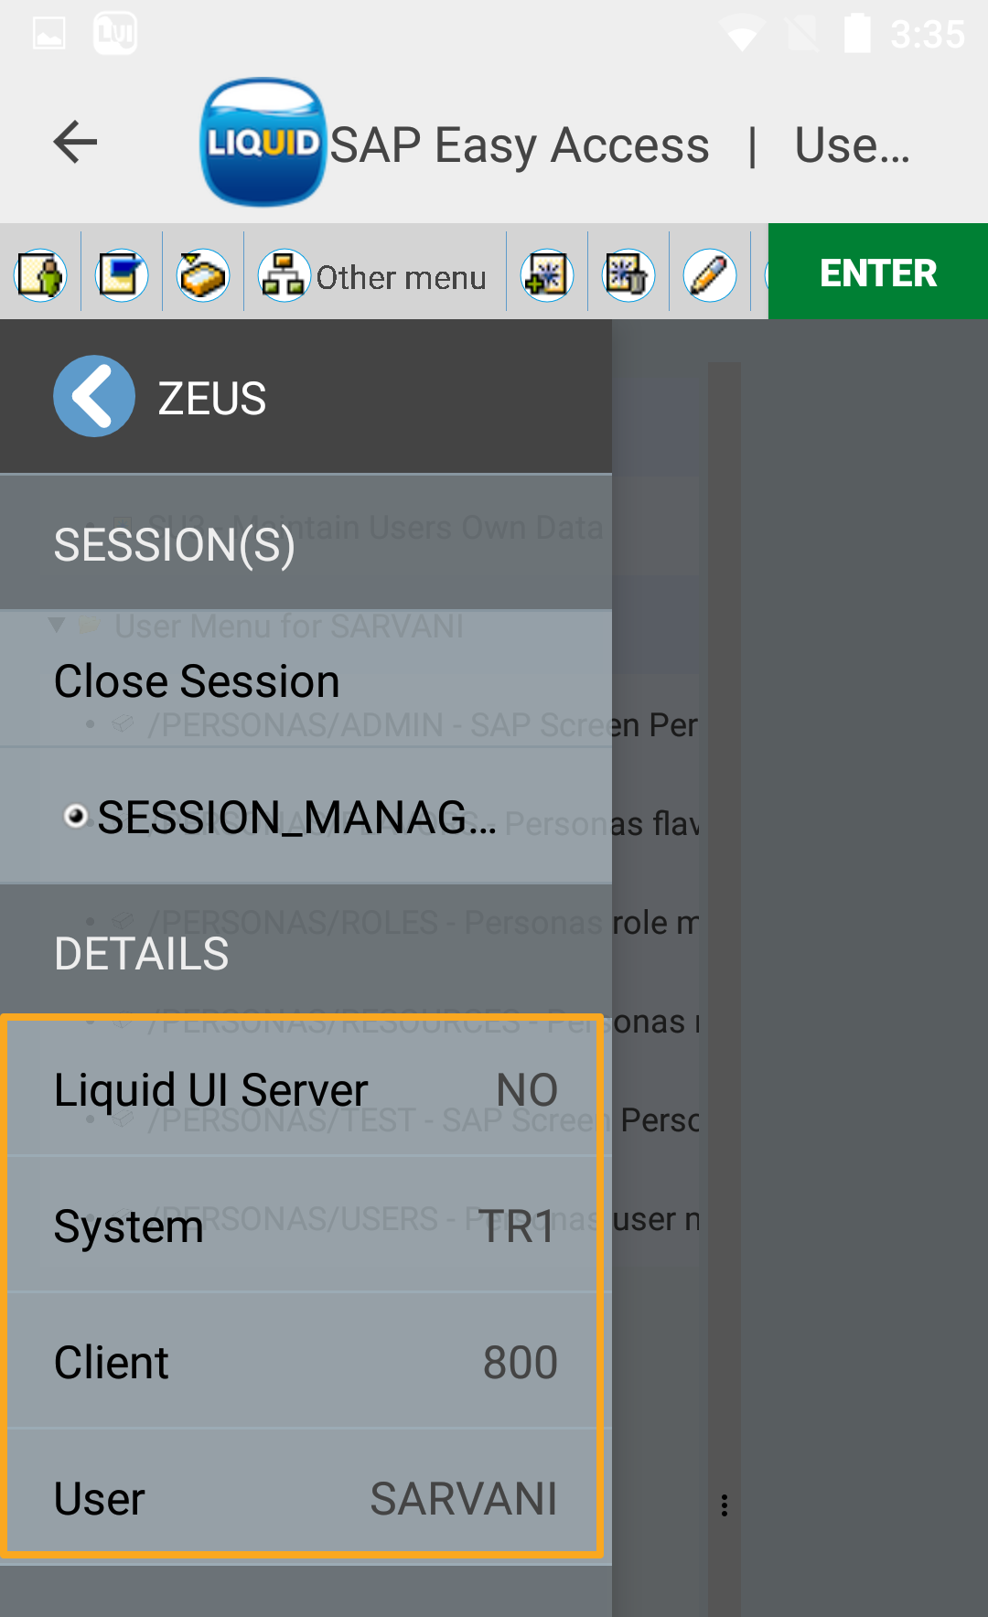Tap the Client 800 detail row

tap(305, 1362)
